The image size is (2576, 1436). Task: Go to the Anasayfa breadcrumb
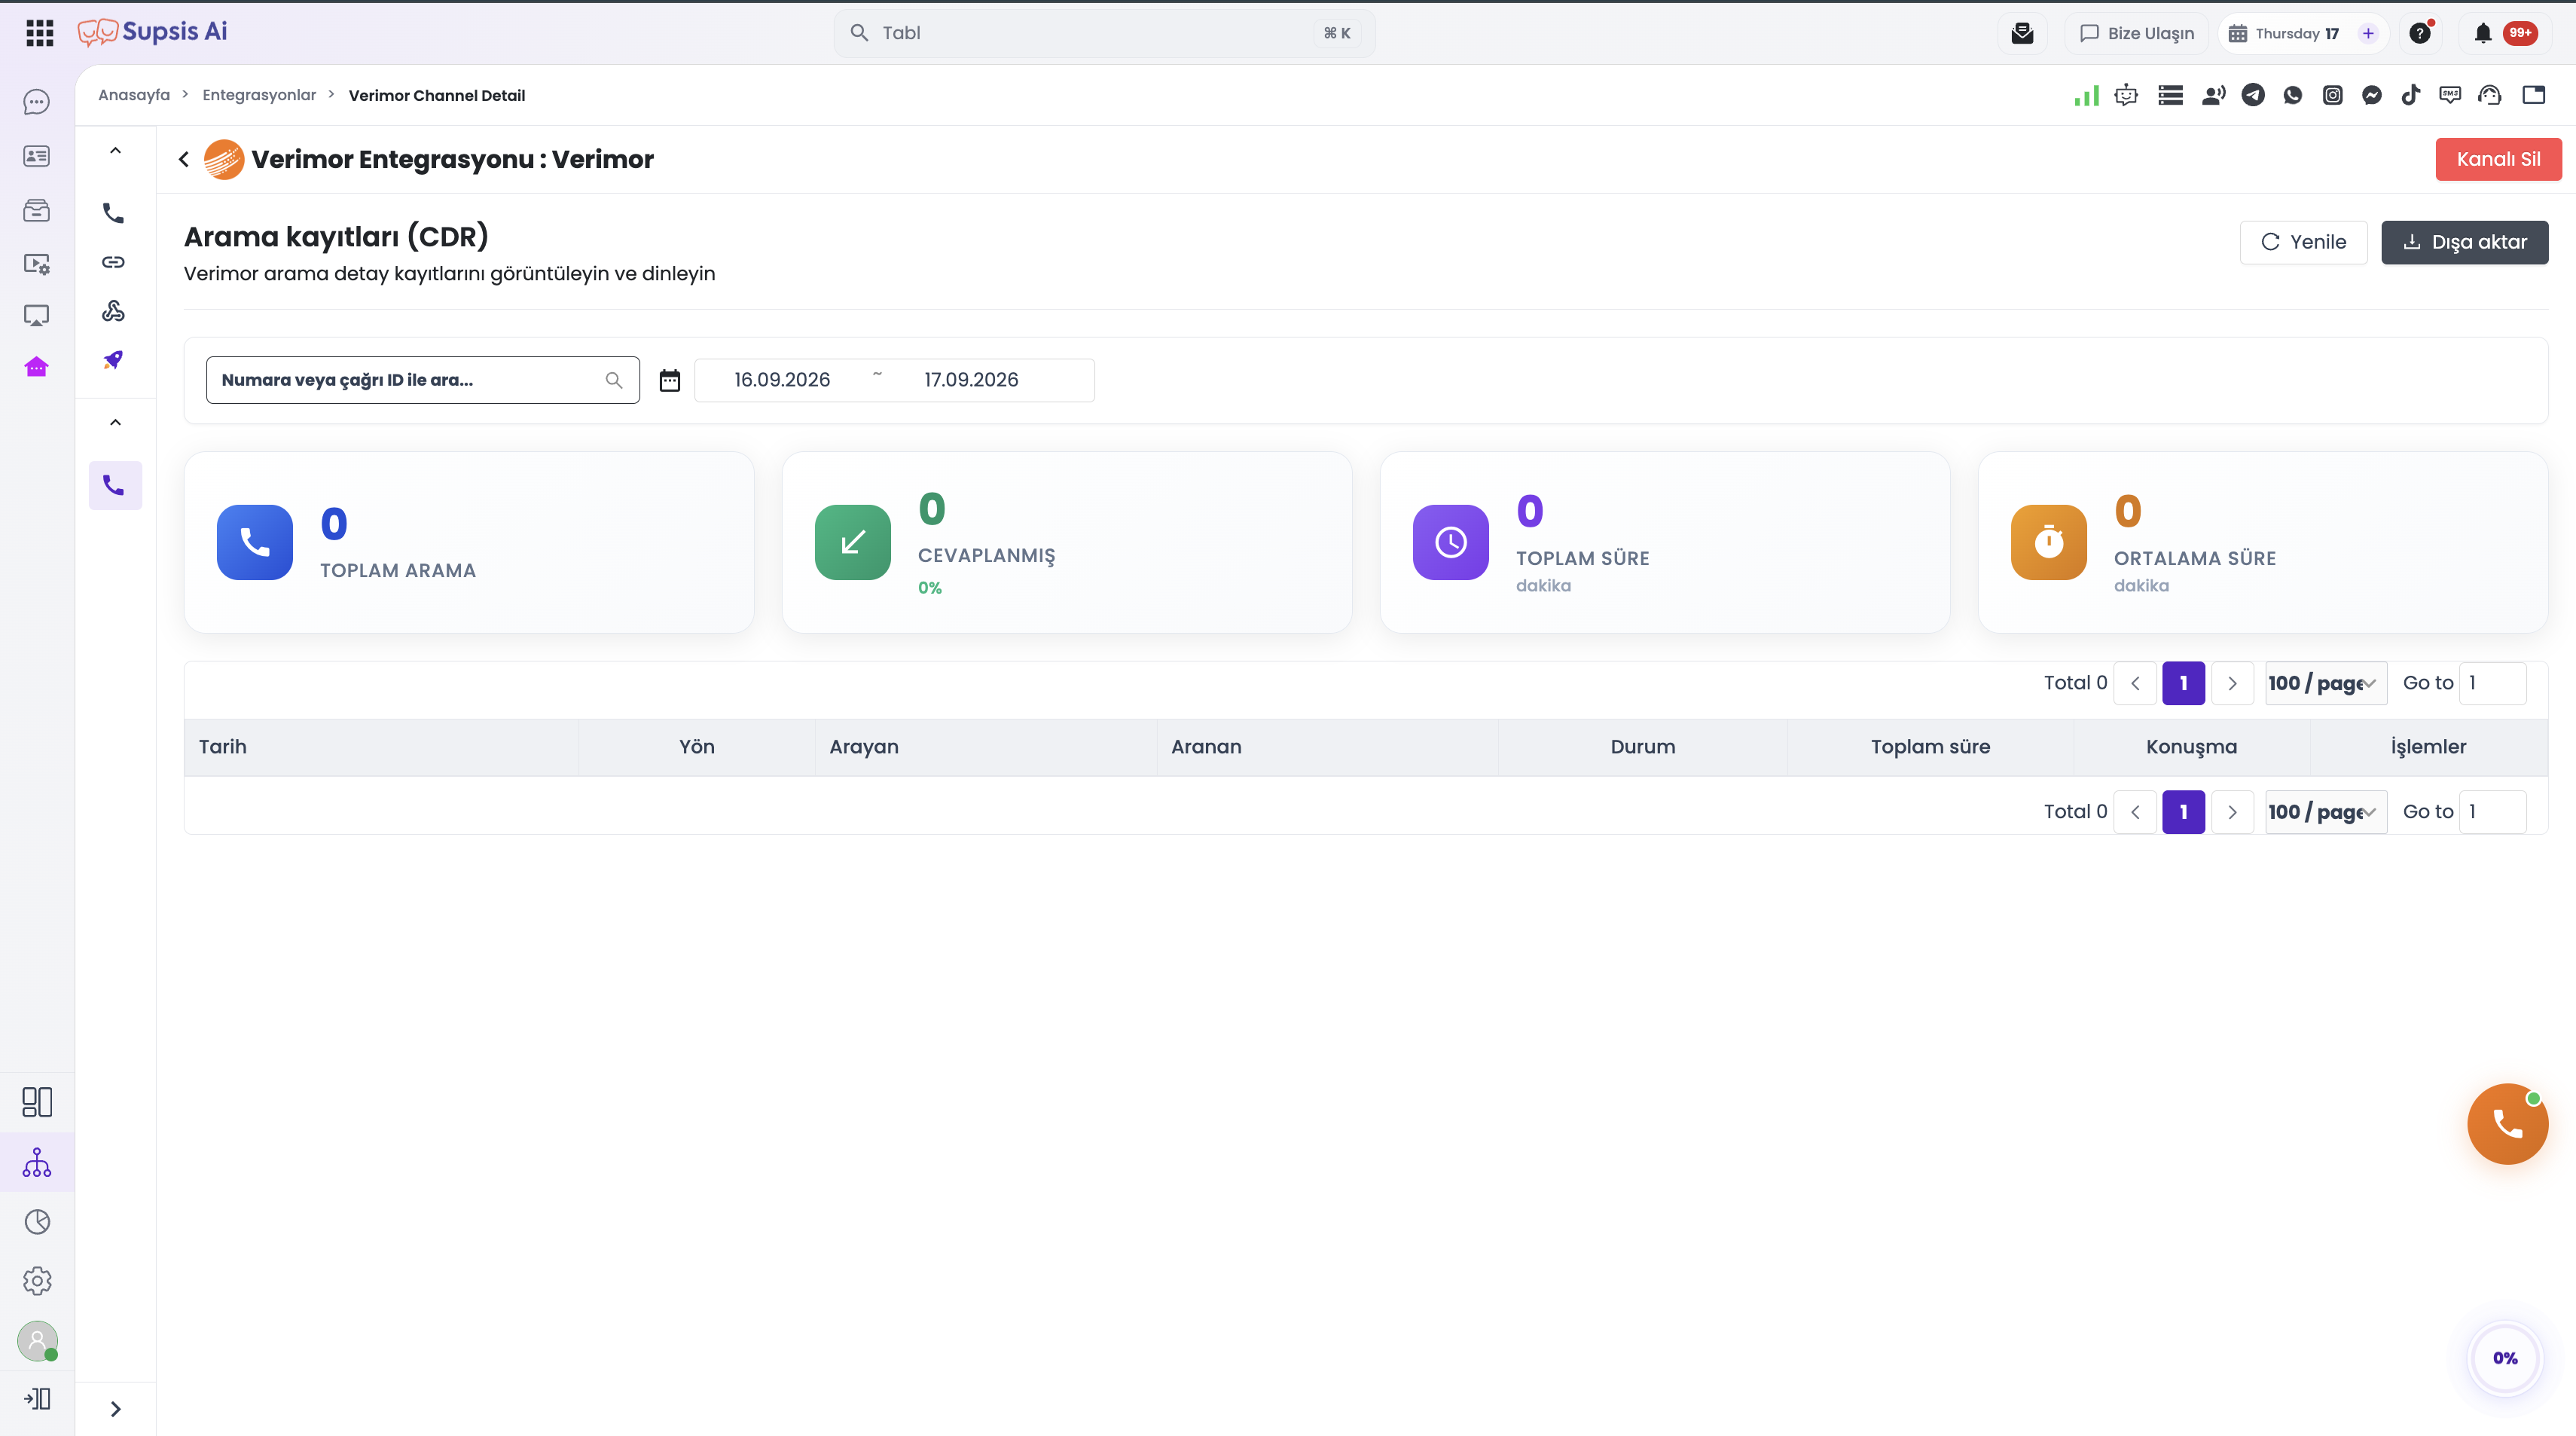coord(134,95)
